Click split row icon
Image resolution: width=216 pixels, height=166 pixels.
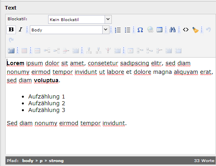tap(76, 51)
